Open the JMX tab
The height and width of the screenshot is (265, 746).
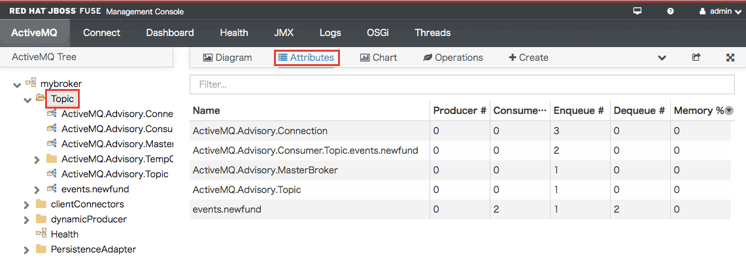coord(284,33)
